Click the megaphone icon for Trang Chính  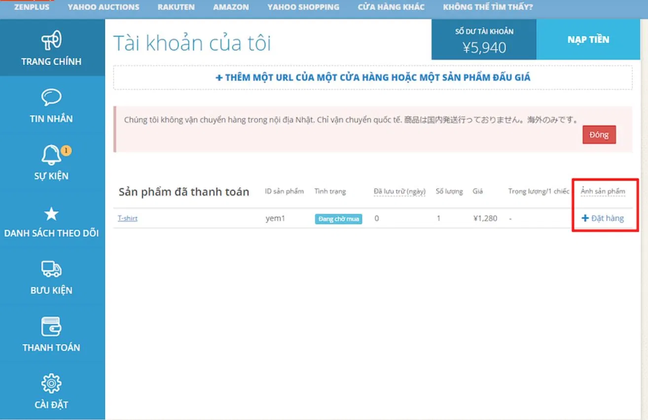coord(51,40)
